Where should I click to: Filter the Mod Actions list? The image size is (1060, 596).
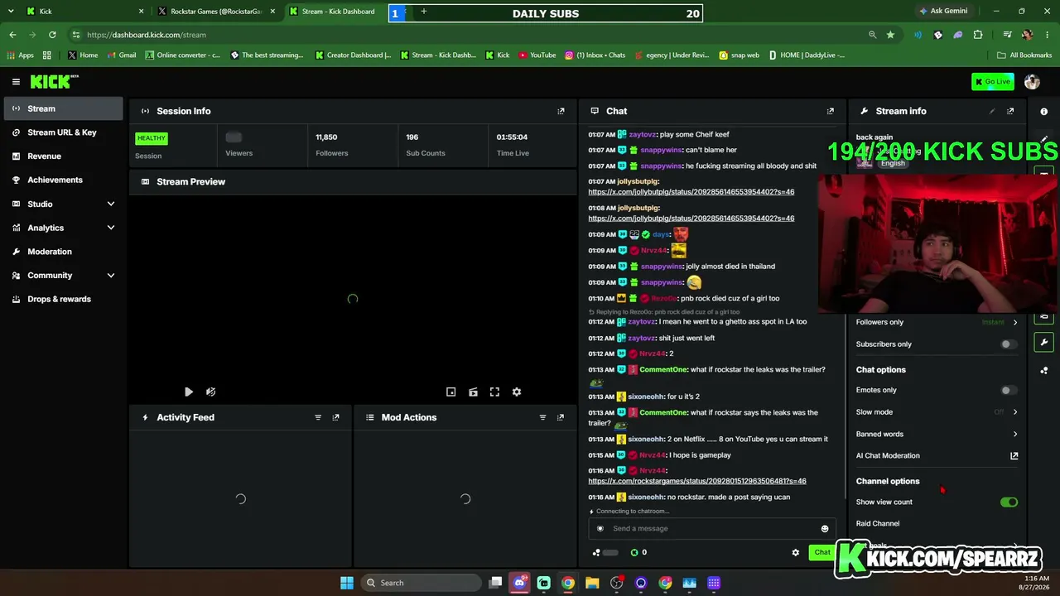click(x=543, y=417)
